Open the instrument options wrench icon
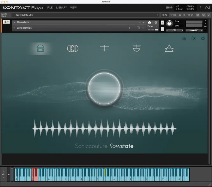This screenshot has width=212, height=187. (6, 22)
